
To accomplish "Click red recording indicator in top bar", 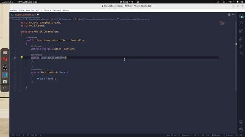I will pos(218,2).
